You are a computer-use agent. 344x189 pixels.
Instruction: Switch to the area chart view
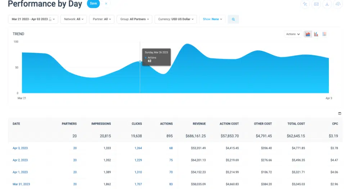tap(308, 34)
